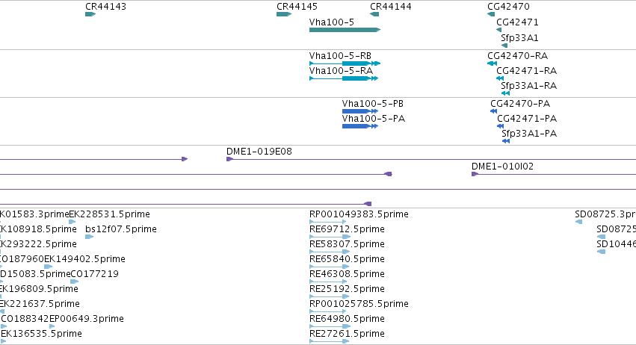Select the SD08725.3prime EST feature
This screenshot has width=636, height=345.
[578, 222]
